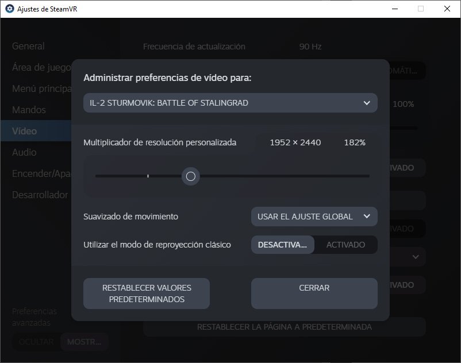Click the default marker on the slider track
The image size is (461, 363).
click(148, 176)
